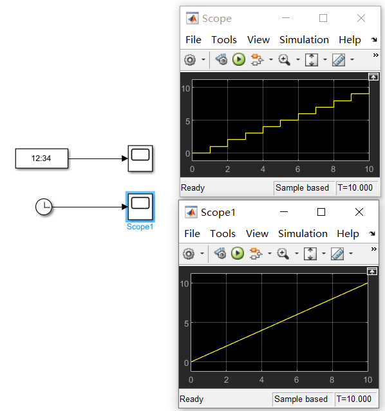Click the Scope1 block name label
This screenshot has width=385, height=411.
140,227
